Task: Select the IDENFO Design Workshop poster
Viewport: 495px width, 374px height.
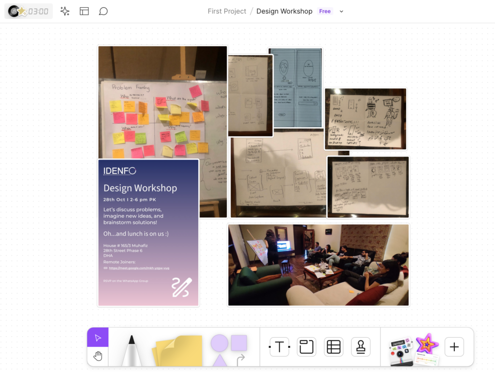Action: [x=148, y=233]
